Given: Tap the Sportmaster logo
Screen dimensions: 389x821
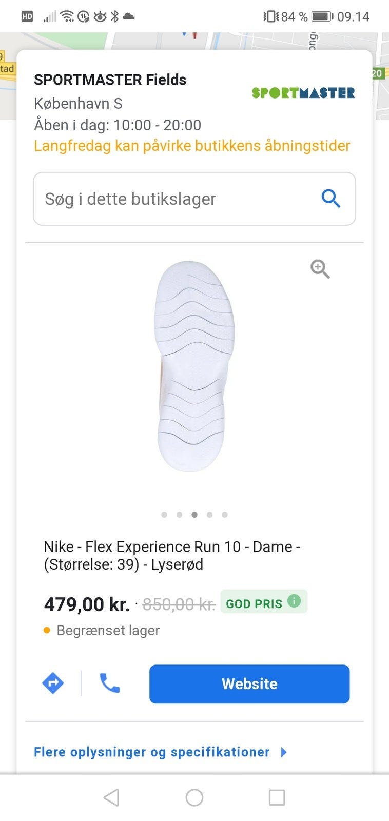Looking at the screenshot, I should click(x=303, y=93).
